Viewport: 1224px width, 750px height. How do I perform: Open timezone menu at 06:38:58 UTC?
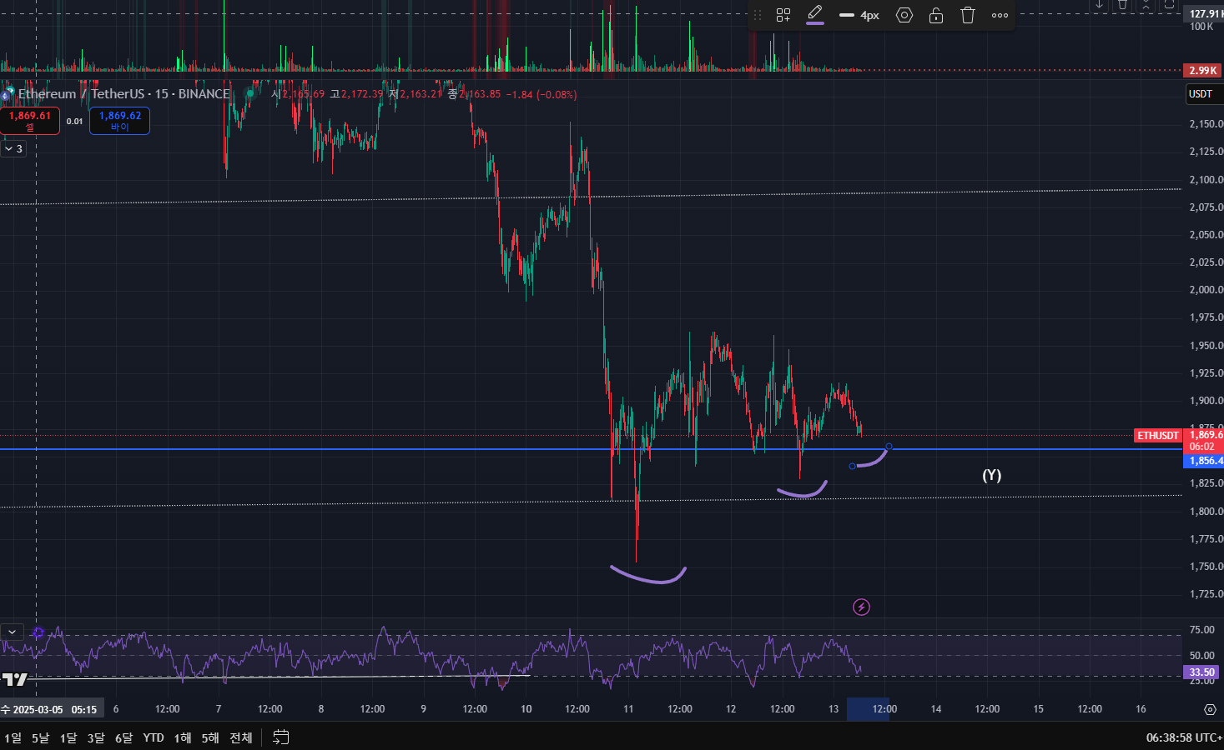(x=1184, y=737)
